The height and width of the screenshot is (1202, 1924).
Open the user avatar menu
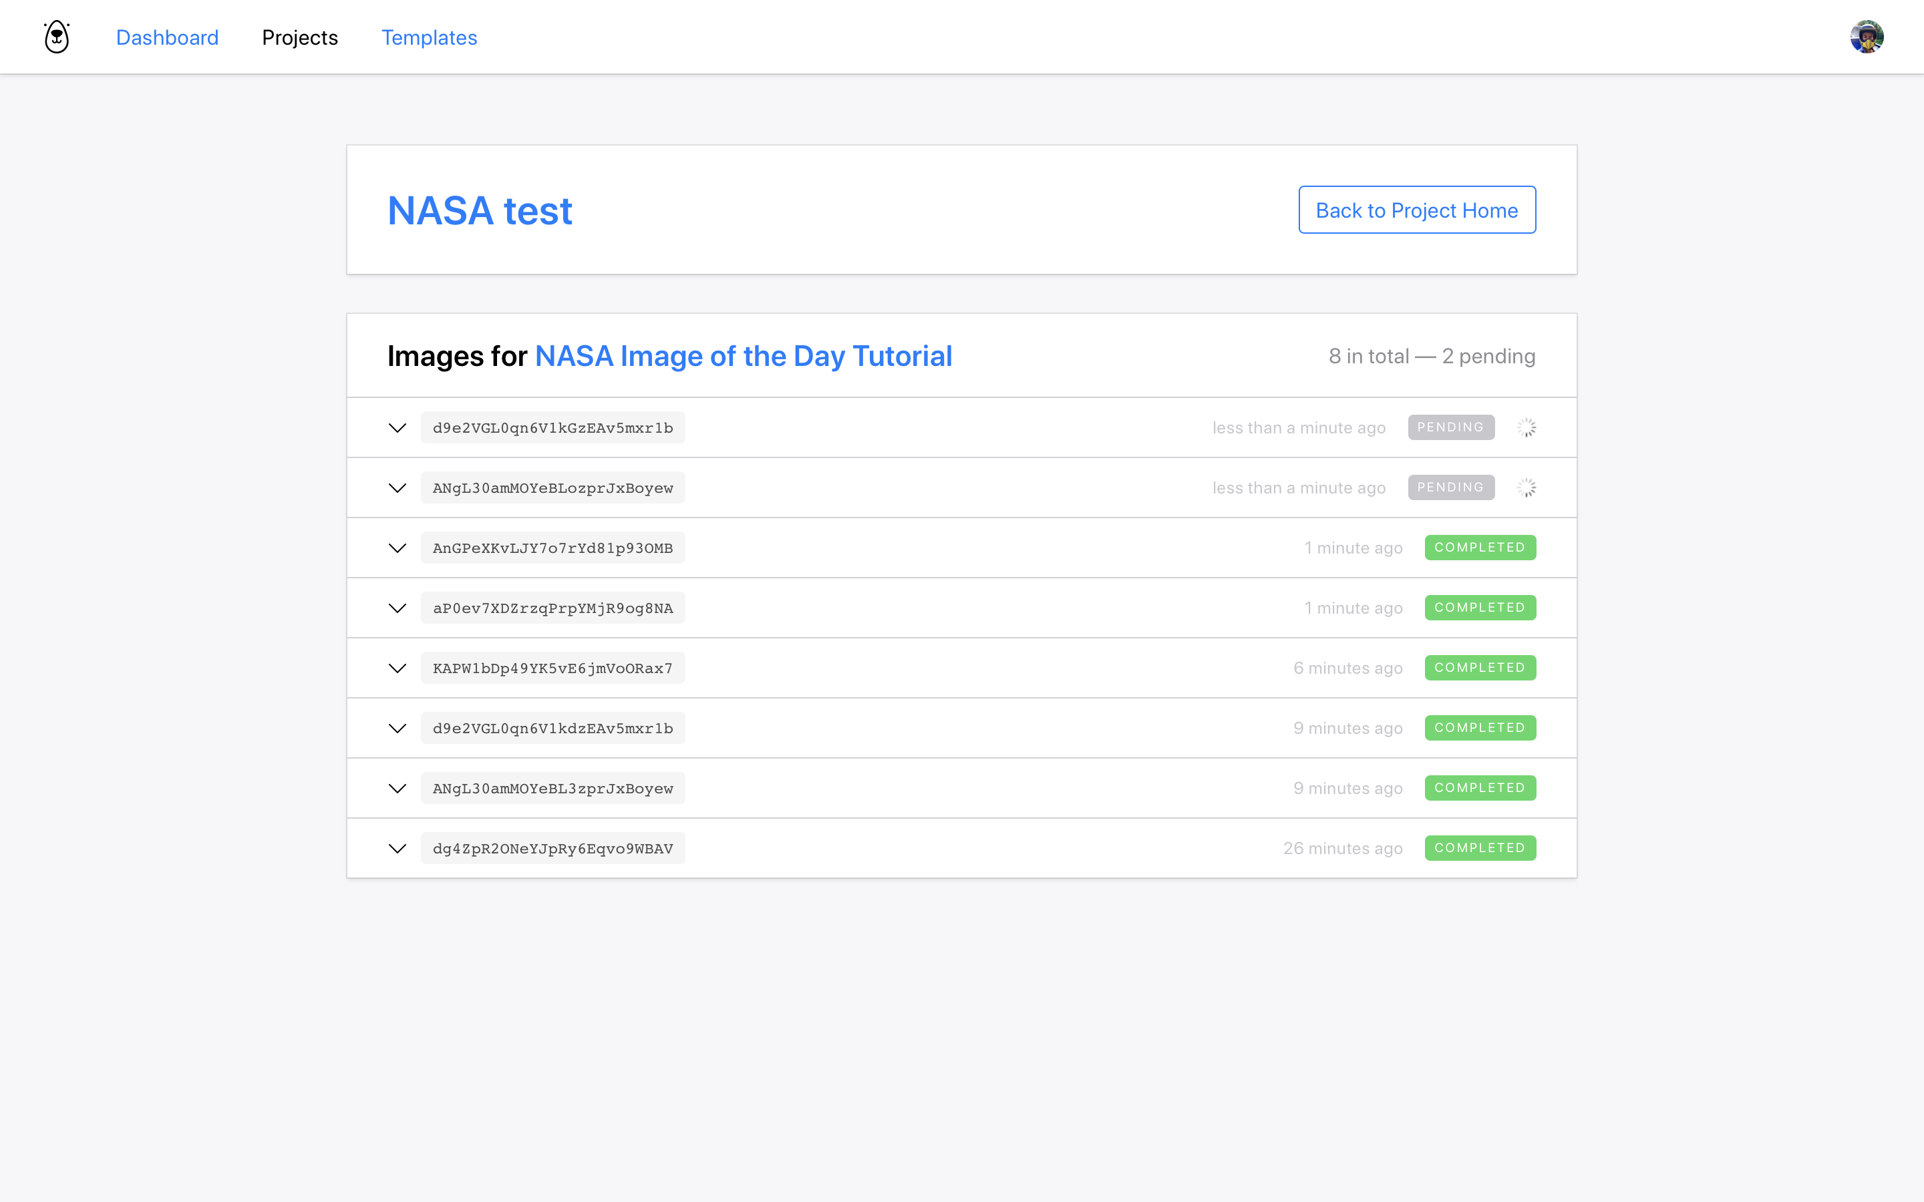coord(1866,37)
